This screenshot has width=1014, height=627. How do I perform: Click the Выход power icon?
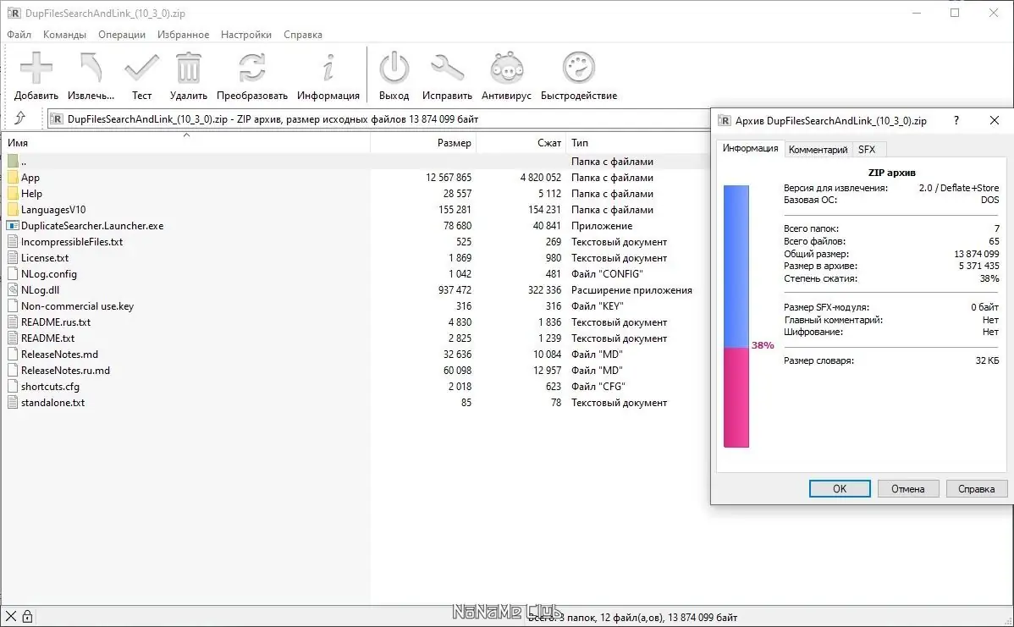(394, 68)
